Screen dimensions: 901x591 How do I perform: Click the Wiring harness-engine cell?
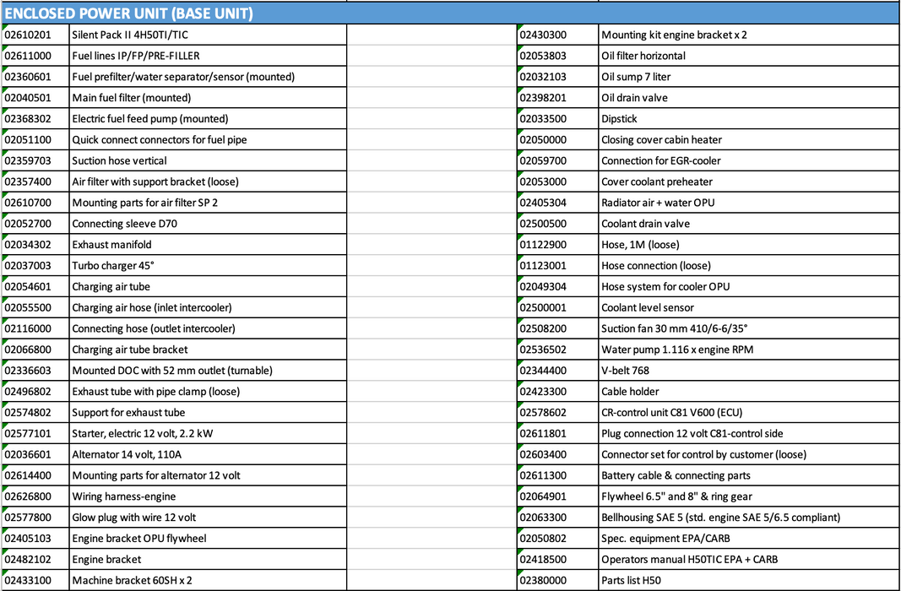click(x=207, y=496)
